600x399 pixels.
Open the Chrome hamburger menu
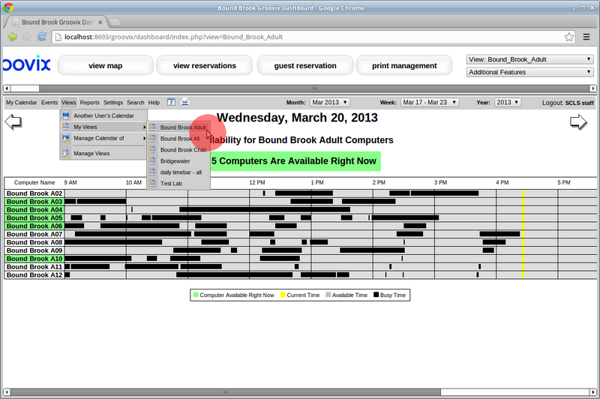pos(586,37)
